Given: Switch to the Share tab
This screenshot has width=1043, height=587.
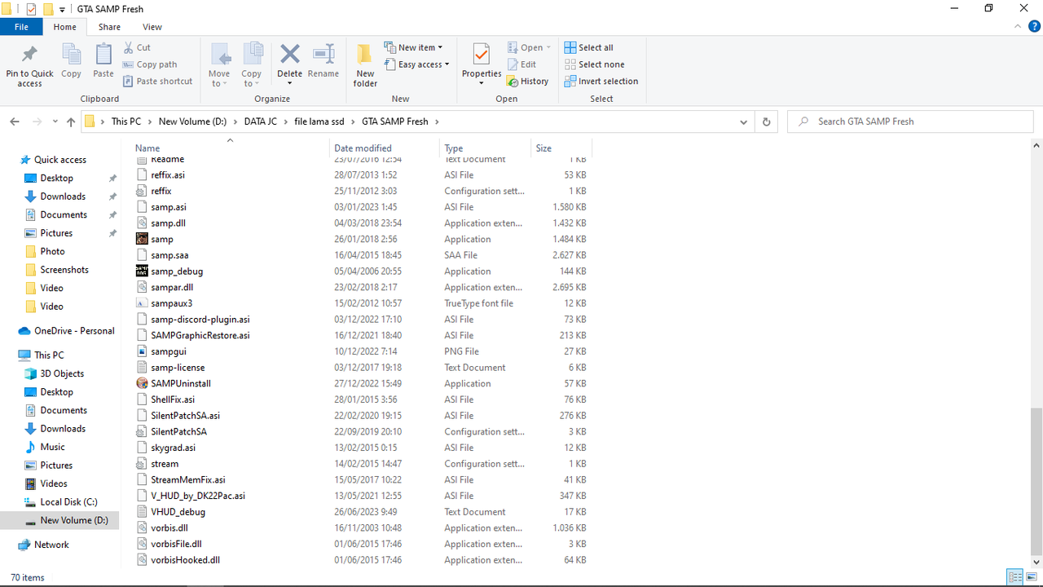Looking at the screenshot, I should tap(109, 27).
